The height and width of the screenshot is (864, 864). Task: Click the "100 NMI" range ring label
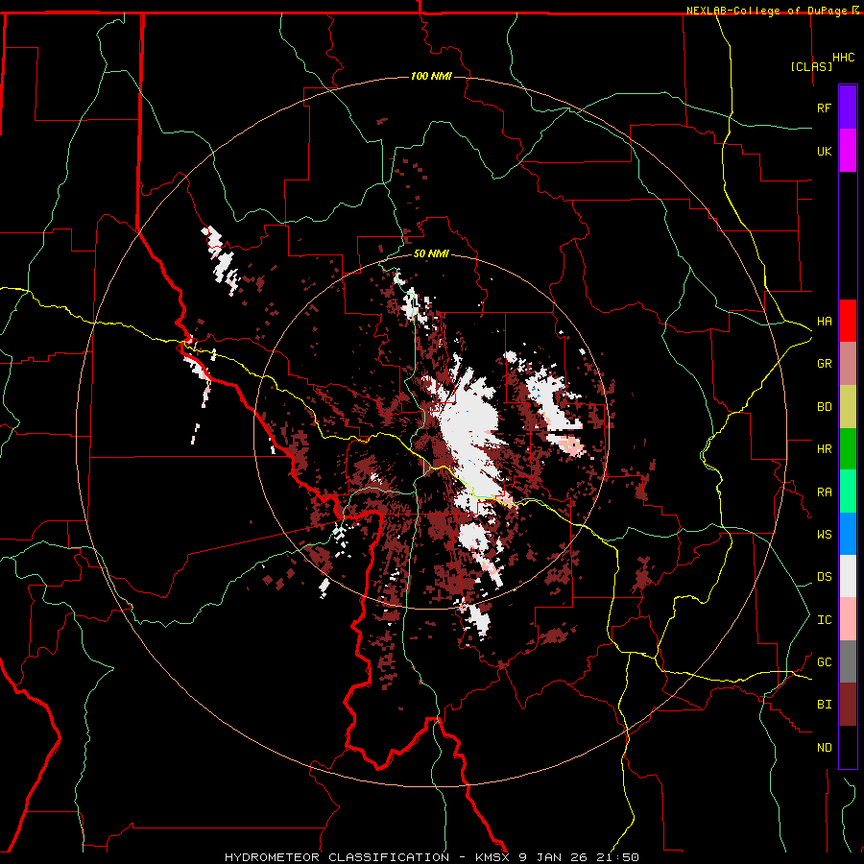point(431,76)
